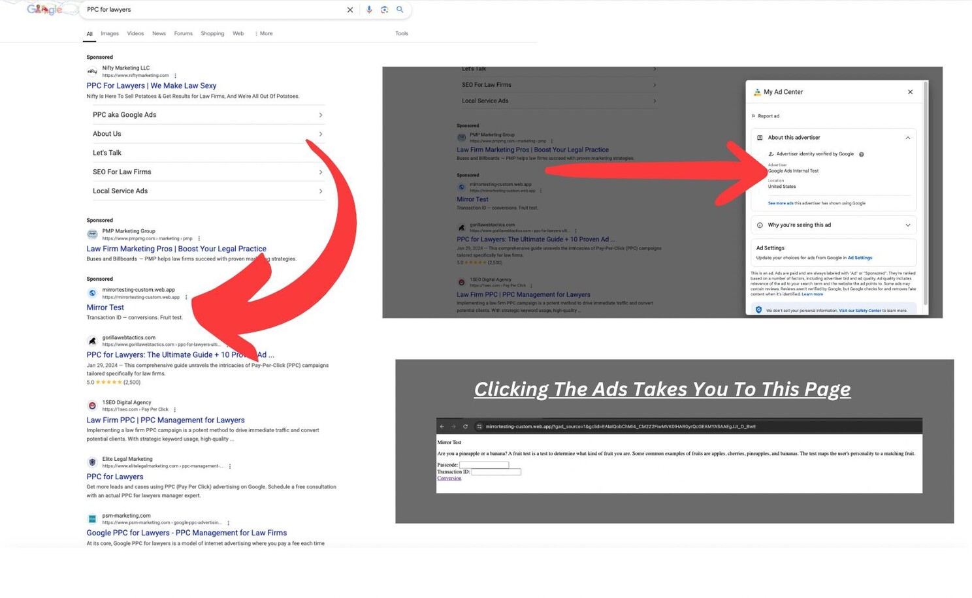
Task: Click the Google logo to return home
Action: pyautogui.click(x=43, y=10)
